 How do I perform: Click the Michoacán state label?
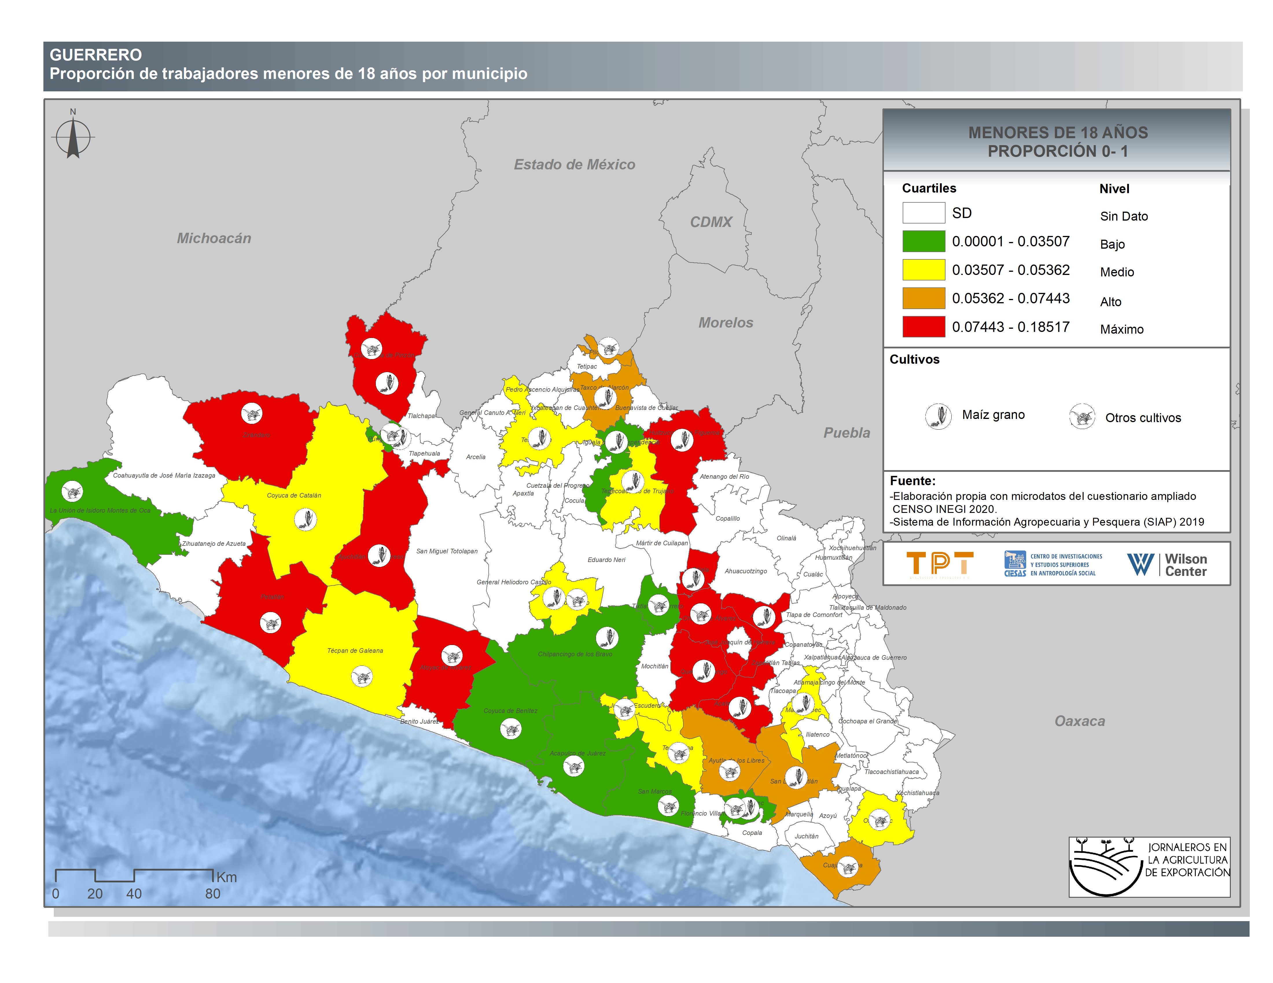[214, 238]
